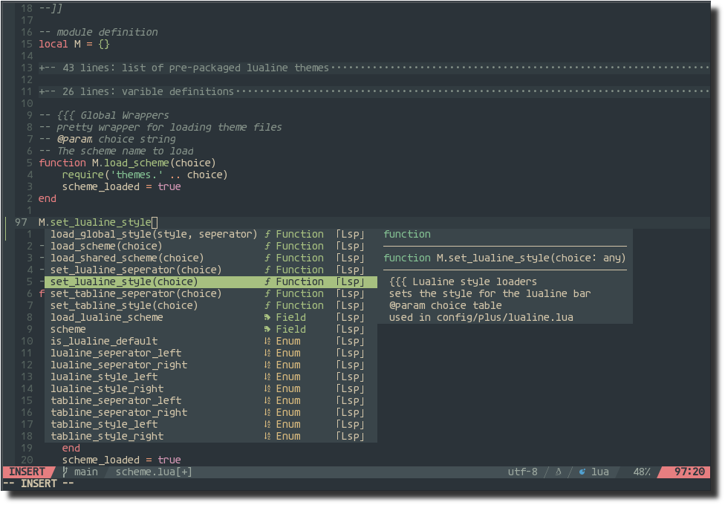The width and height of the screenshot is (725, 505).
Task: Click the git branch icon in statusline
Action: tap(65, 472)
